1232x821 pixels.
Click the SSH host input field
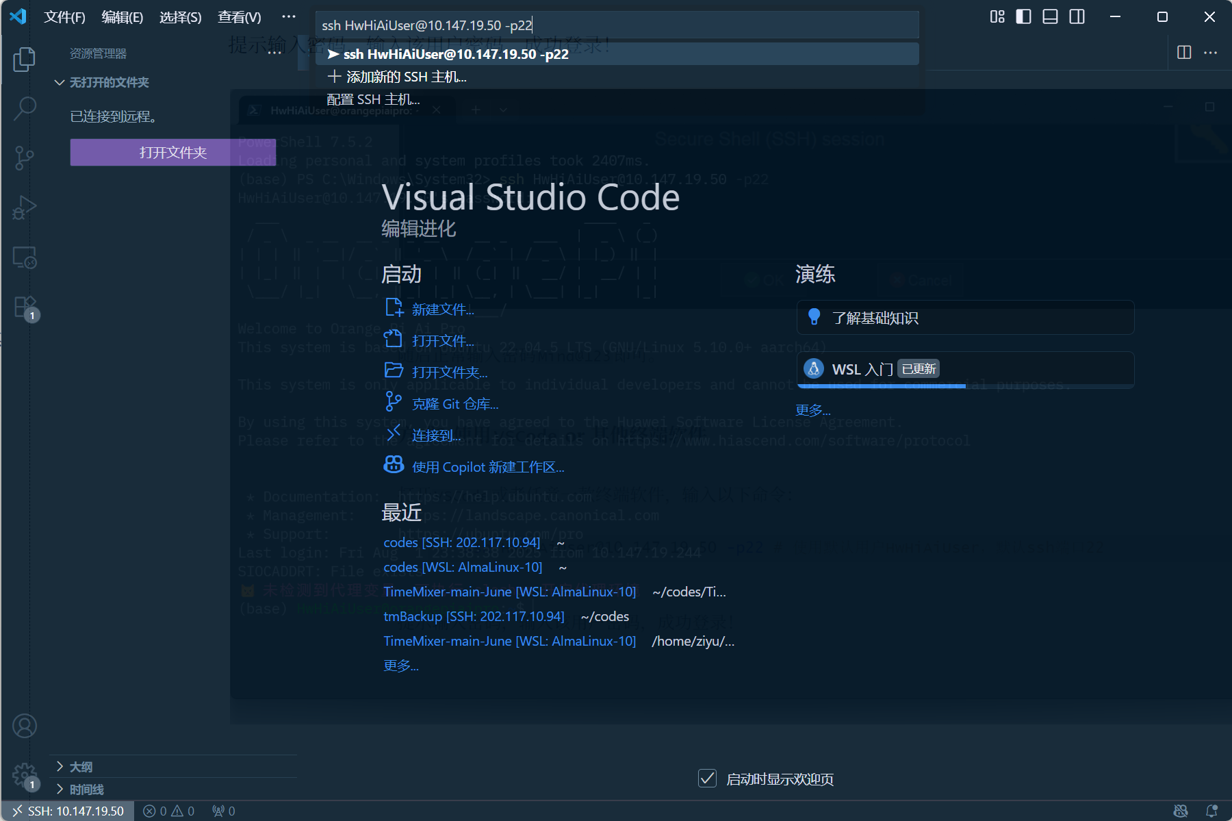point(616,25)
